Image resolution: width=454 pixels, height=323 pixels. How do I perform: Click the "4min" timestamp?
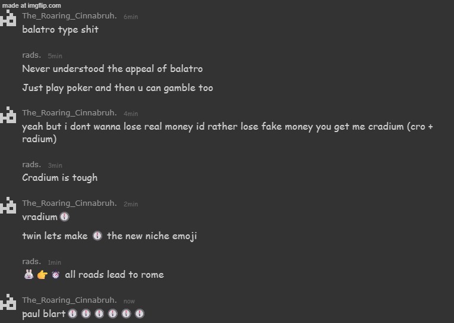(131, 114)
